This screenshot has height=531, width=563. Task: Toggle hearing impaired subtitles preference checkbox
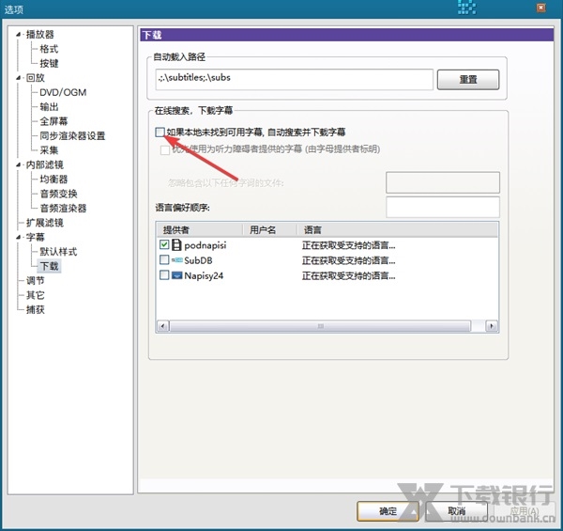click(x=165, y=149)
